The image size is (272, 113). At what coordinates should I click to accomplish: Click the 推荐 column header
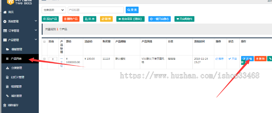click(x=218, y=42)
